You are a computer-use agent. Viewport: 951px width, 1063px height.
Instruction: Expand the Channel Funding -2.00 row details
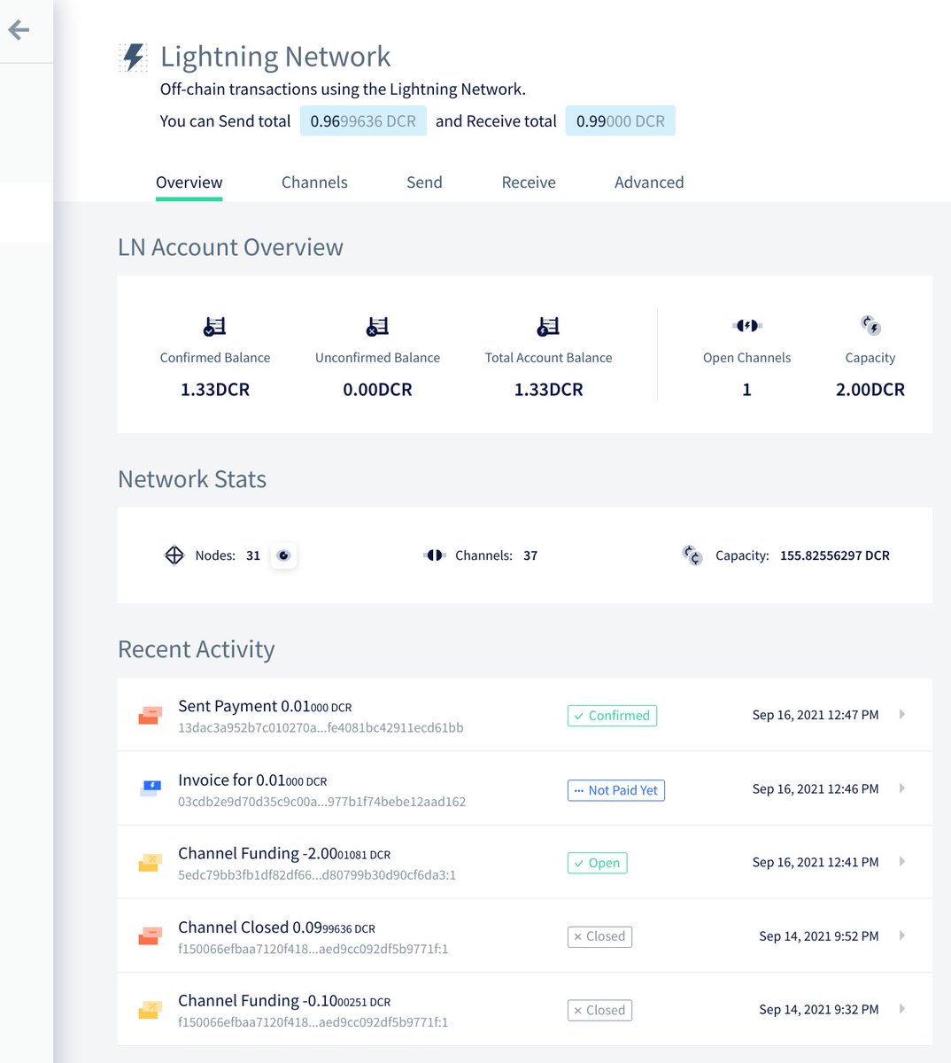[x=902, y=861]
